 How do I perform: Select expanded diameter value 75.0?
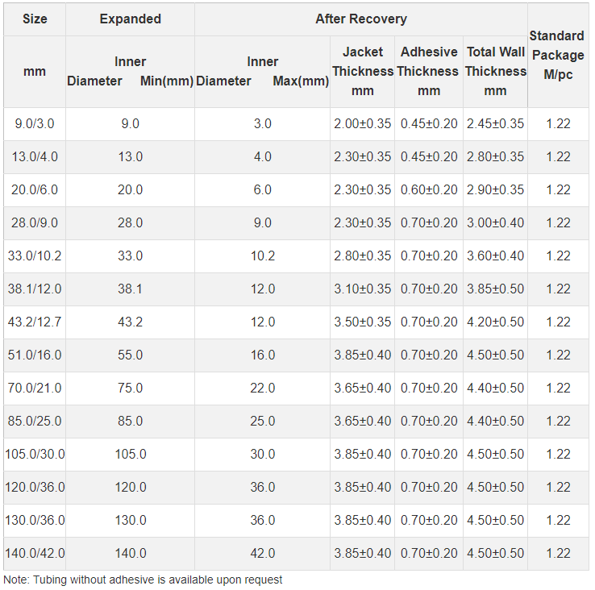130,388
